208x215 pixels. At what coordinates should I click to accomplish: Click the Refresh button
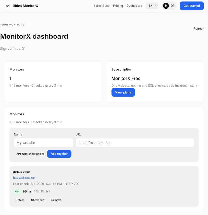[x=199, y=29]
